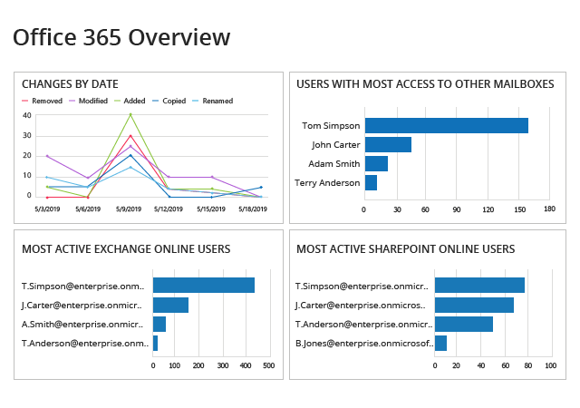Click the B.Jones@enterprise label in SharePoint chart
The image size is (580, 408).
(x=364, y=344)
